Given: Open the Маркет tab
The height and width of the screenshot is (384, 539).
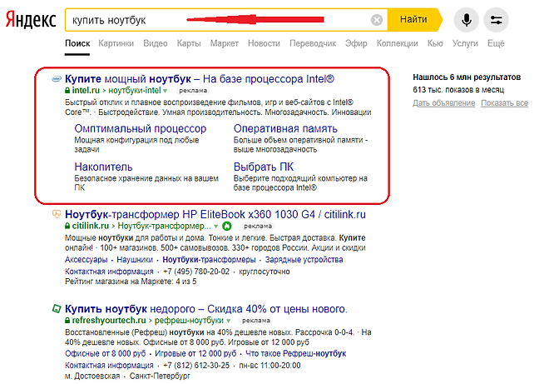Looking at the screenshot, I should point(224,43).
